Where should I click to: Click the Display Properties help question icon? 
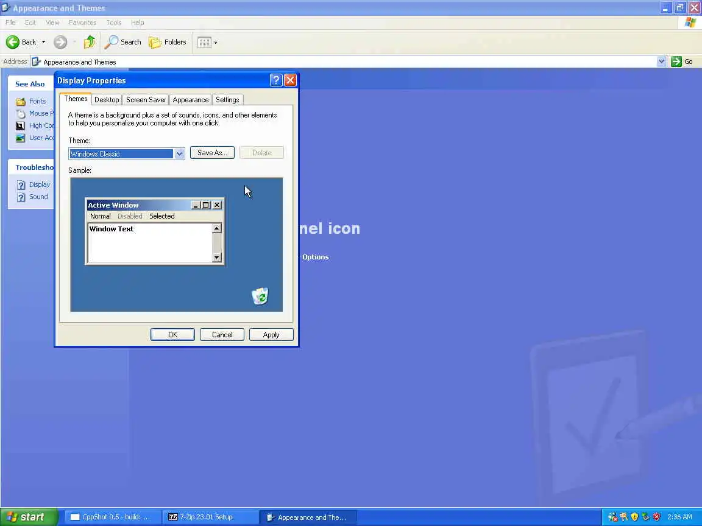(276, 80)
